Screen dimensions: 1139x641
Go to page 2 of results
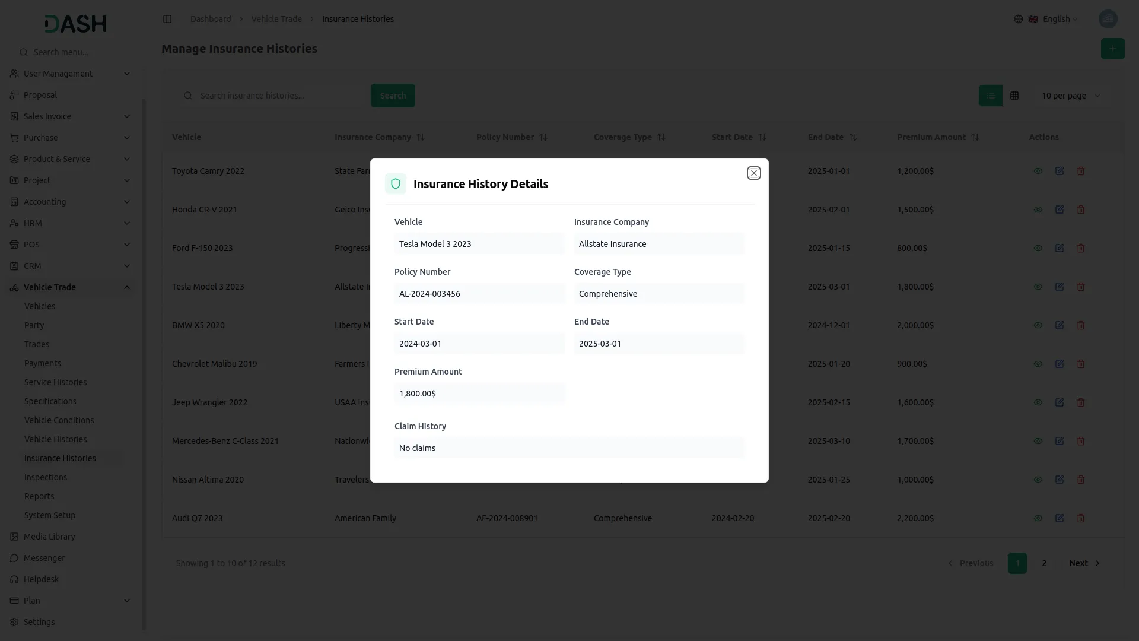[1044, 563]
